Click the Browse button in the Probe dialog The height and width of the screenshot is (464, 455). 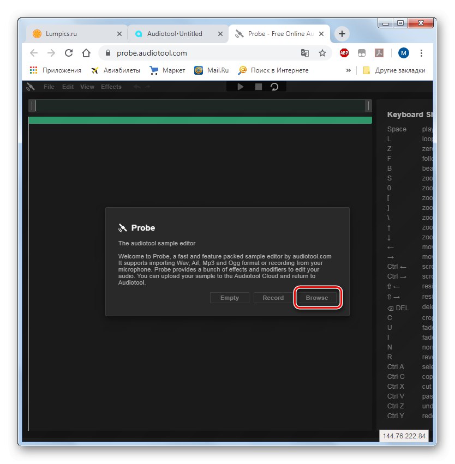point(317,298)
